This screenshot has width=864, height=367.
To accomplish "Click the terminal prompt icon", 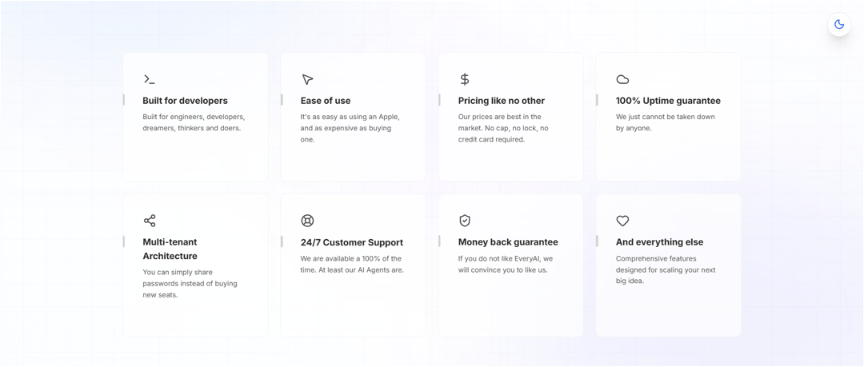I will (150, 79).
